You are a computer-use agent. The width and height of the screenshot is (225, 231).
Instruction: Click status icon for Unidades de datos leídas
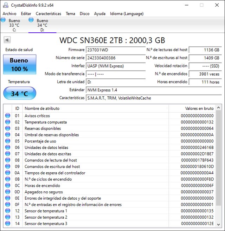8,147
